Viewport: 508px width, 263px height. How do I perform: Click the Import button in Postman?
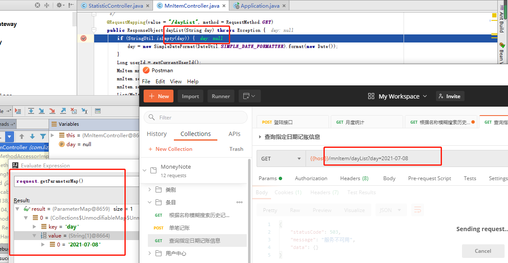(x=190, y=96)
